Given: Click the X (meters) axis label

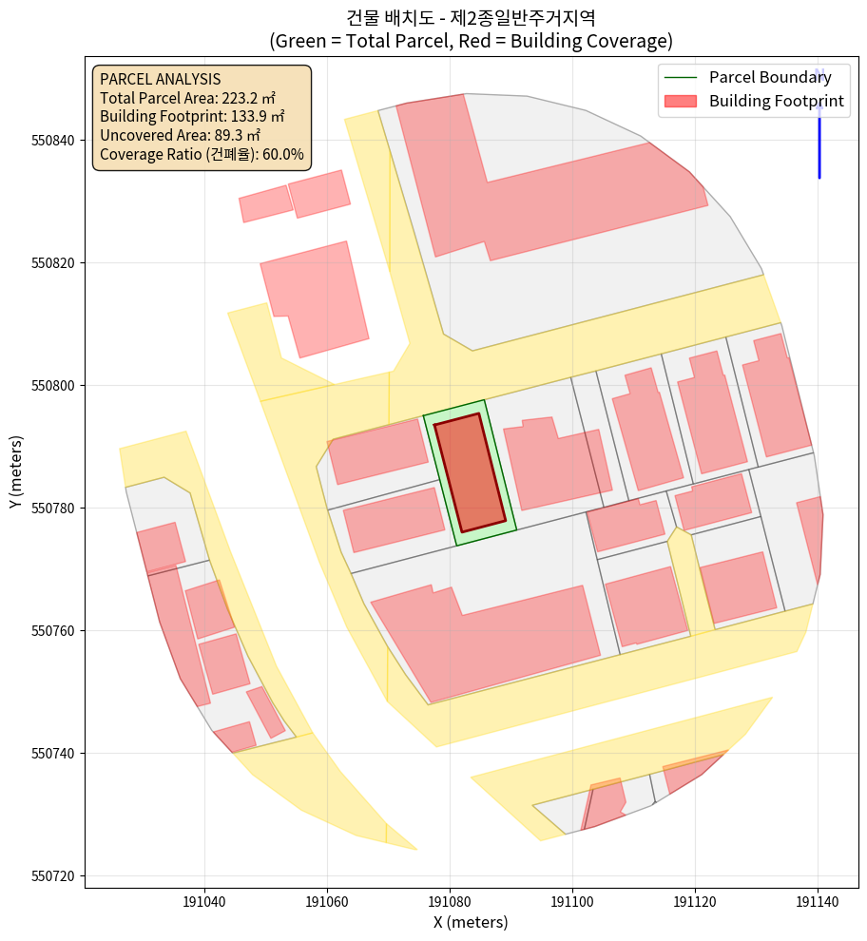Looking at the screenshot, I should pos(471,922).
